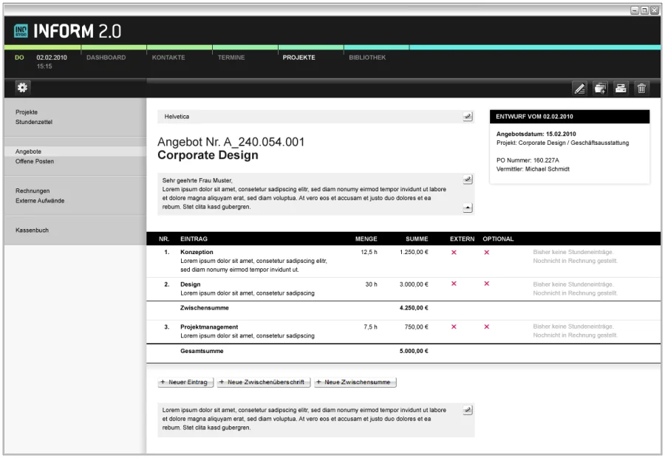This screenshot has width=665, height=458.
Task: Click the edit pencil icon in top toolbar
Action: [580, 89]
